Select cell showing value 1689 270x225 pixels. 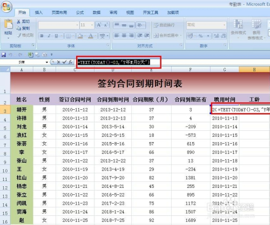pyautogui.click(x=191, y=220)
